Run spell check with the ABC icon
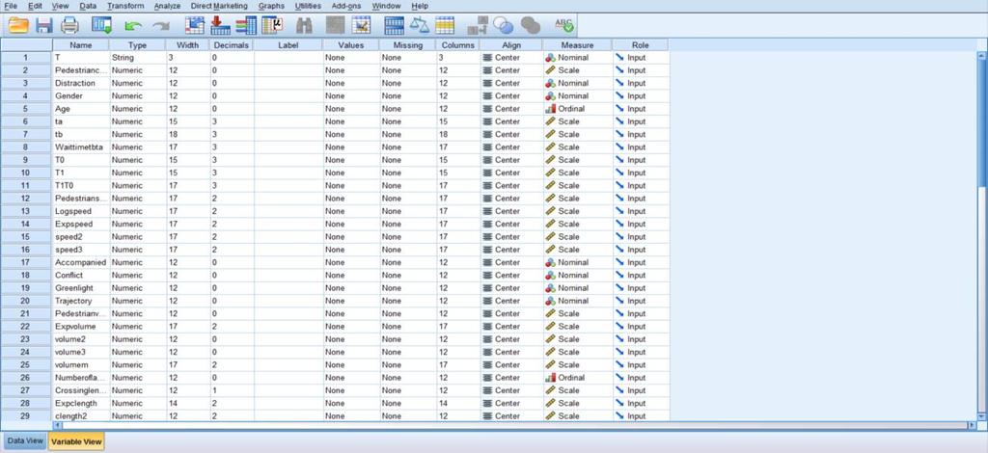The image size is (988, 453). point(563,25)
